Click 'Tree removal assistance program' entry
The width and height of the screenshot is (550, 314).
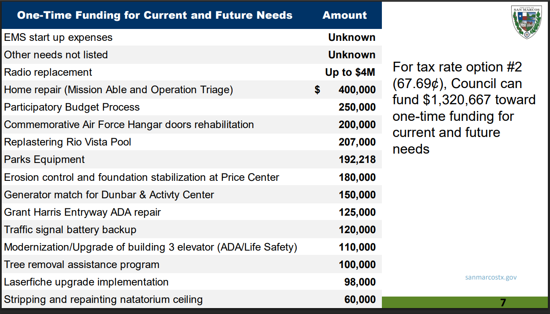[x=81, y=265]
